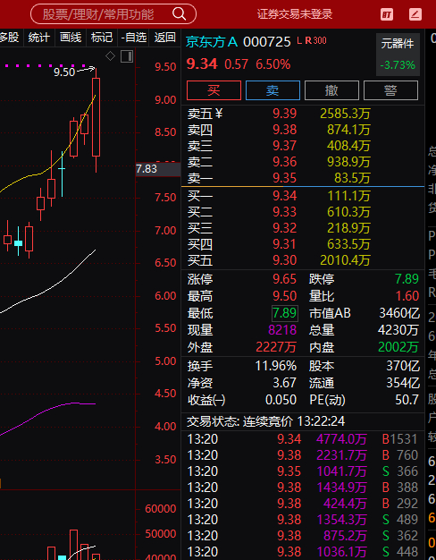
Task: Select 卖三 price 9.37
Action: point(285,146)
